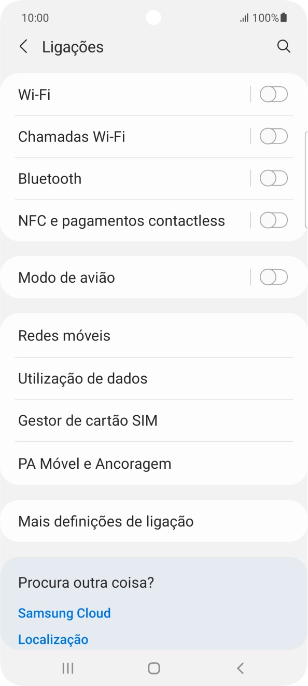
Task: Switch on Modo de avião
Action: (x=273, y=277)
